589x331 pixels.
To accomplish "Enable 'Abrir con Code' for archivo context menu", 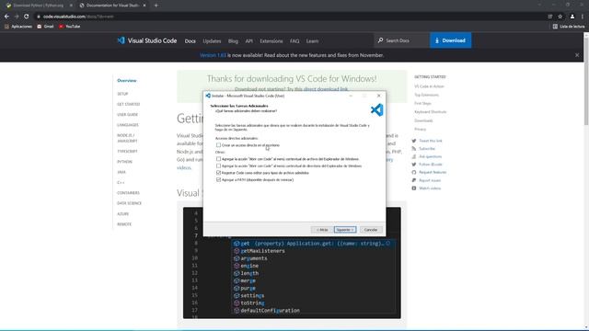I will click(x=218, y=159).
